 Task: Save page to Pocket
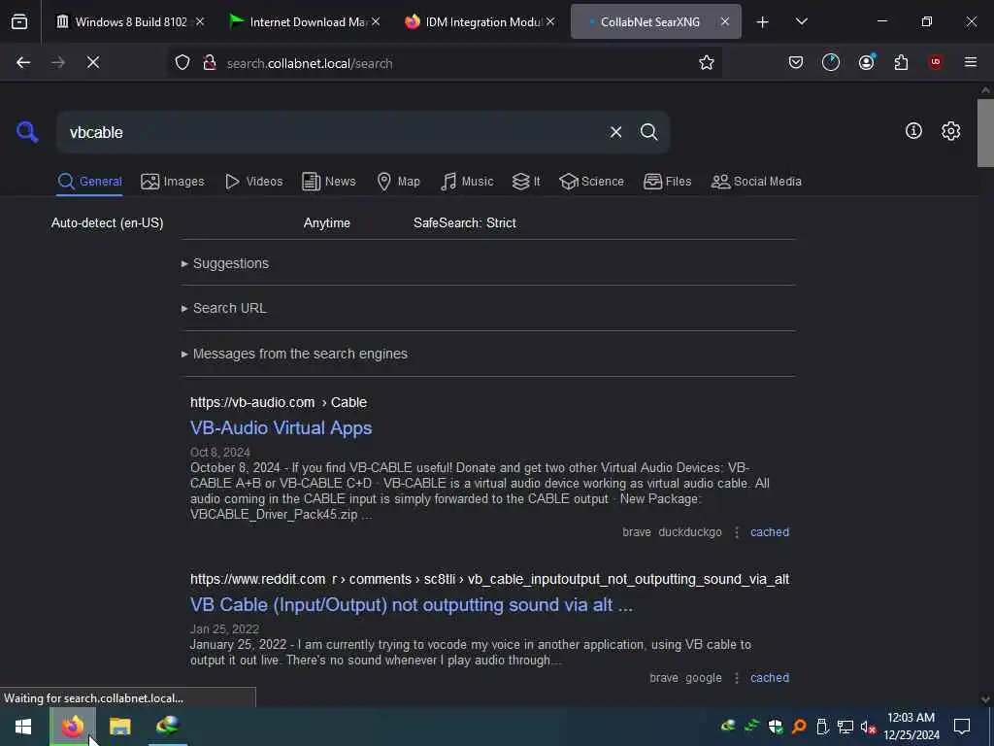[x=796, y=62]
